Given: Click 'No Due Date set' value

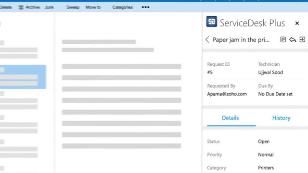Looking at the screenshot, I should click(x=275, y=94).
